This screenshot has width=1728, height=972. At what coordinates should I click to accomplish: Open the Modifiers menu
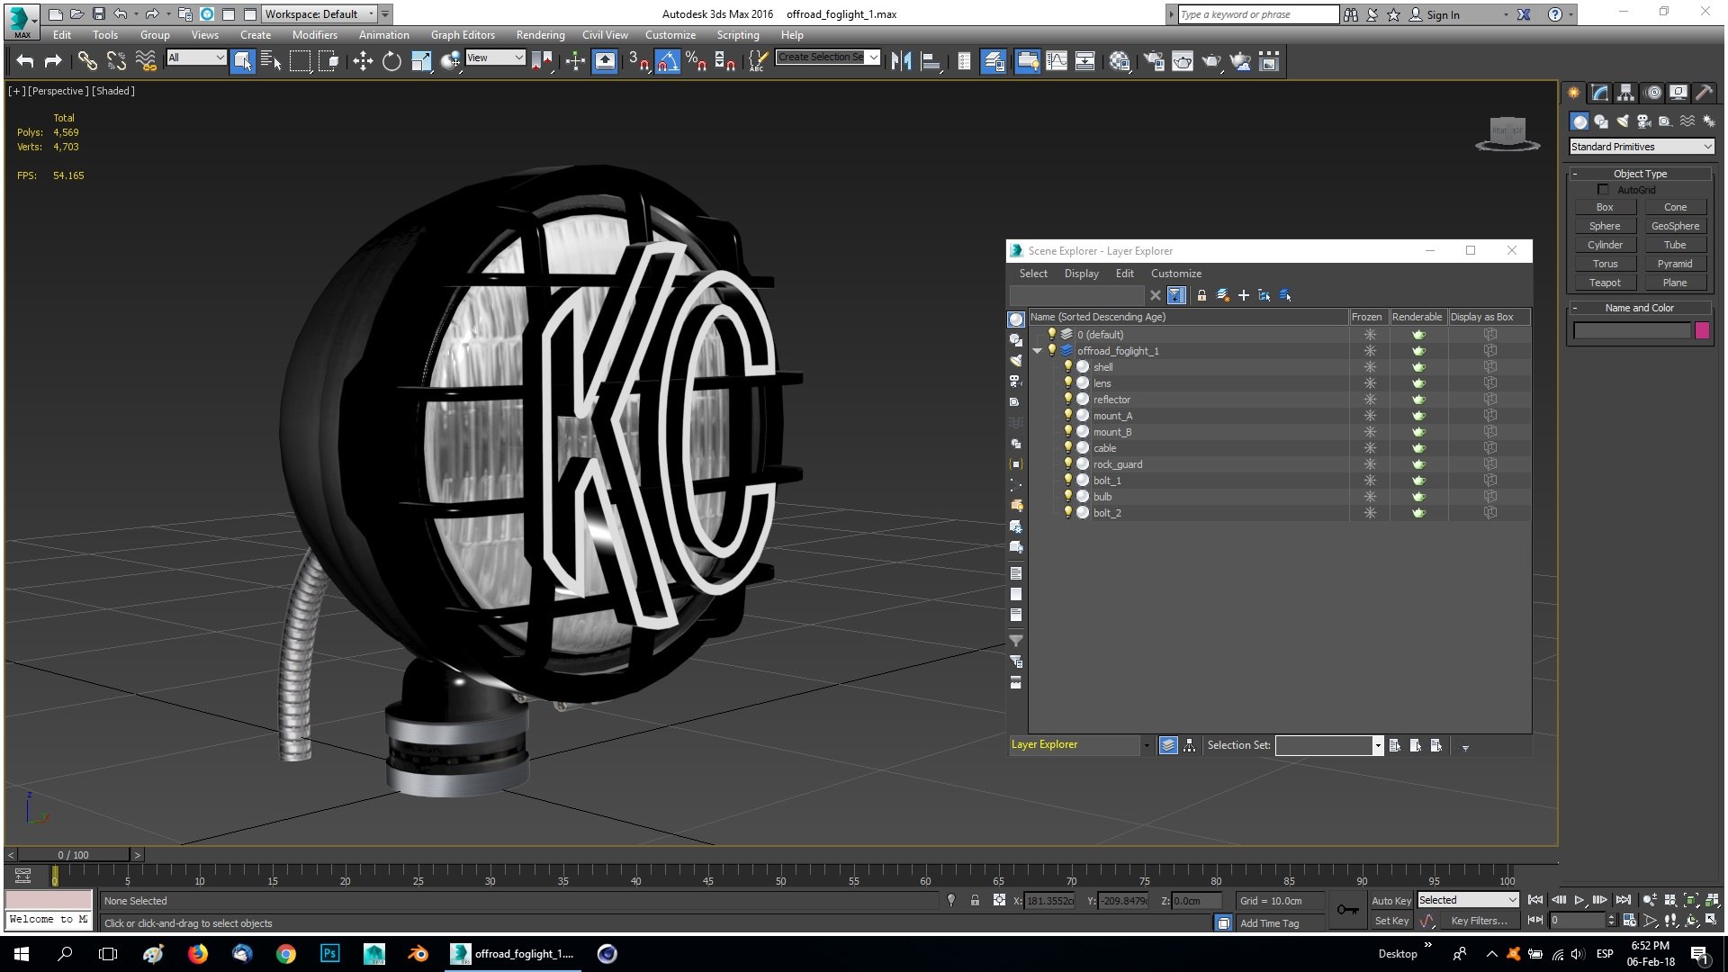coord(314,35)
